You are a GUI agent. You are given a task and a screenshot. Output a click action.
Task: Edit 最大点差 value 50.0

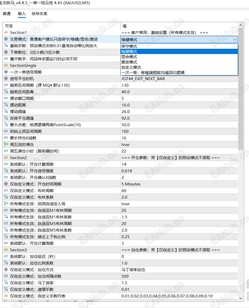179,125
